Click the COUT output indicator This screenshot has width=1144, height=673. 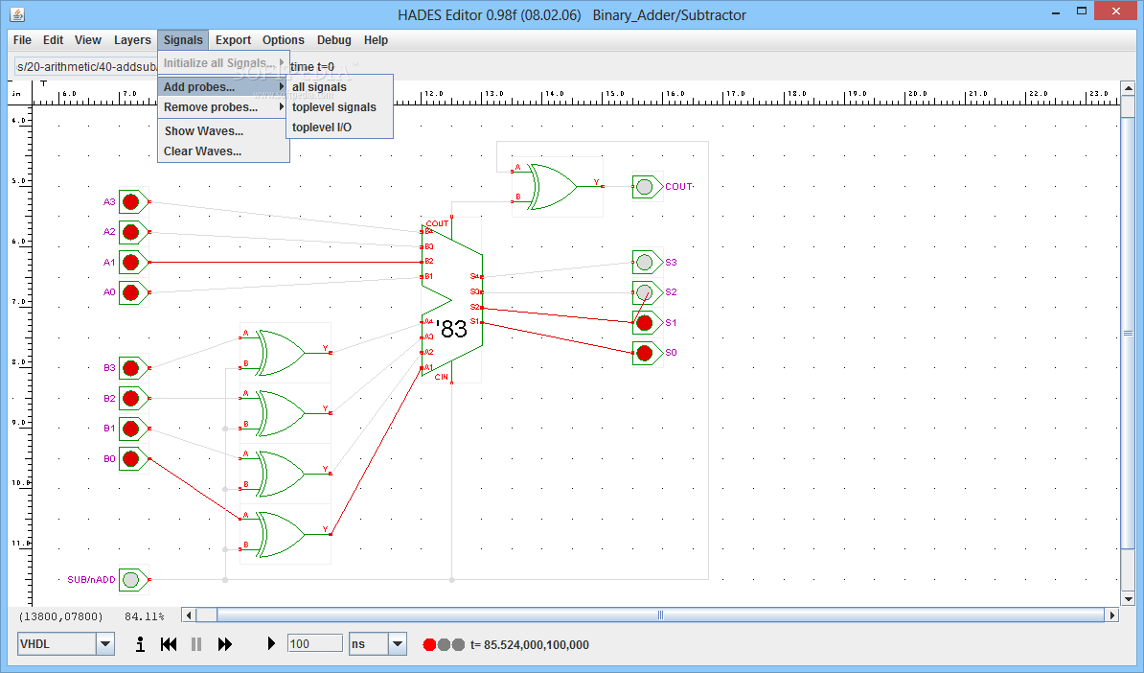click(x=645, y=187)
